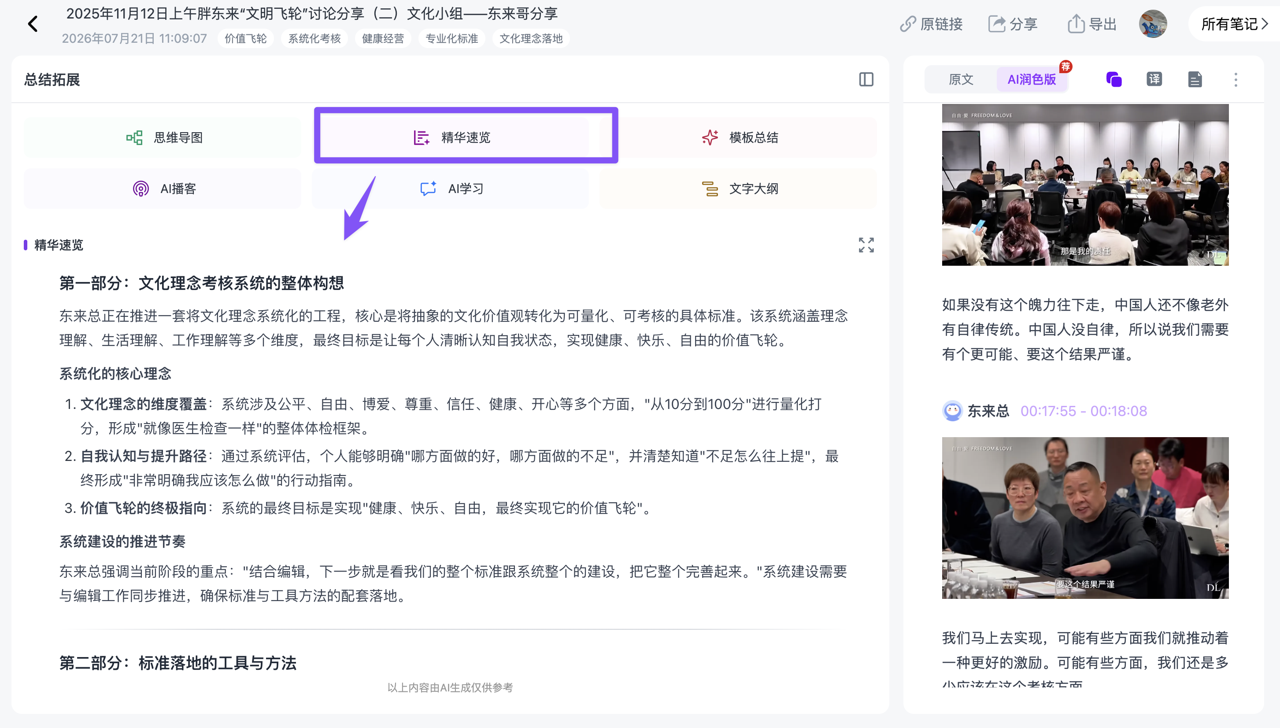Select the 系统化考核 tag
Screen dimensions: 1280x728
point(314,38)
